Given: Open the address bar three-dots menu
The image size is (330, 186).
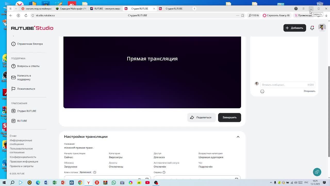Looking at the screenshot, I should coord(237,16).
